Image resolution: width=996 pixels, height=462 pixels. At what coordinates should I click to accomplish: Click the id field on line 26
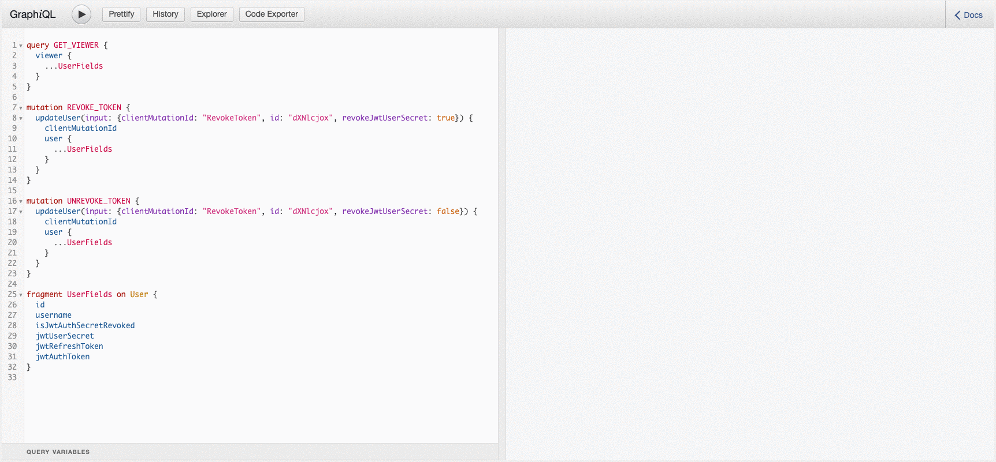coord(40,305)
